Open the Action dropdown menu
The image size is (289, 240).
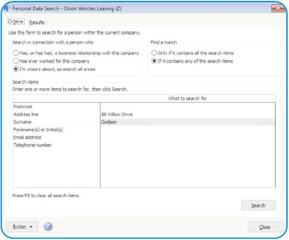pos(22,227)
